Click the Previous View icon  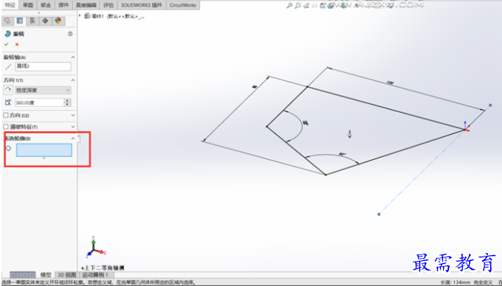point(307,5)
